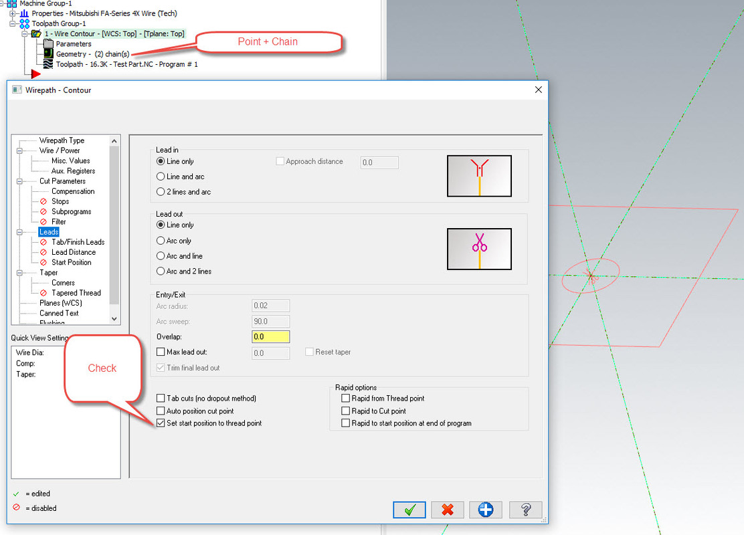This screenshot has width=744, height=535.
Task: Click the blue plus apply button
Action: pyautogui.click(x=485, y=510)
